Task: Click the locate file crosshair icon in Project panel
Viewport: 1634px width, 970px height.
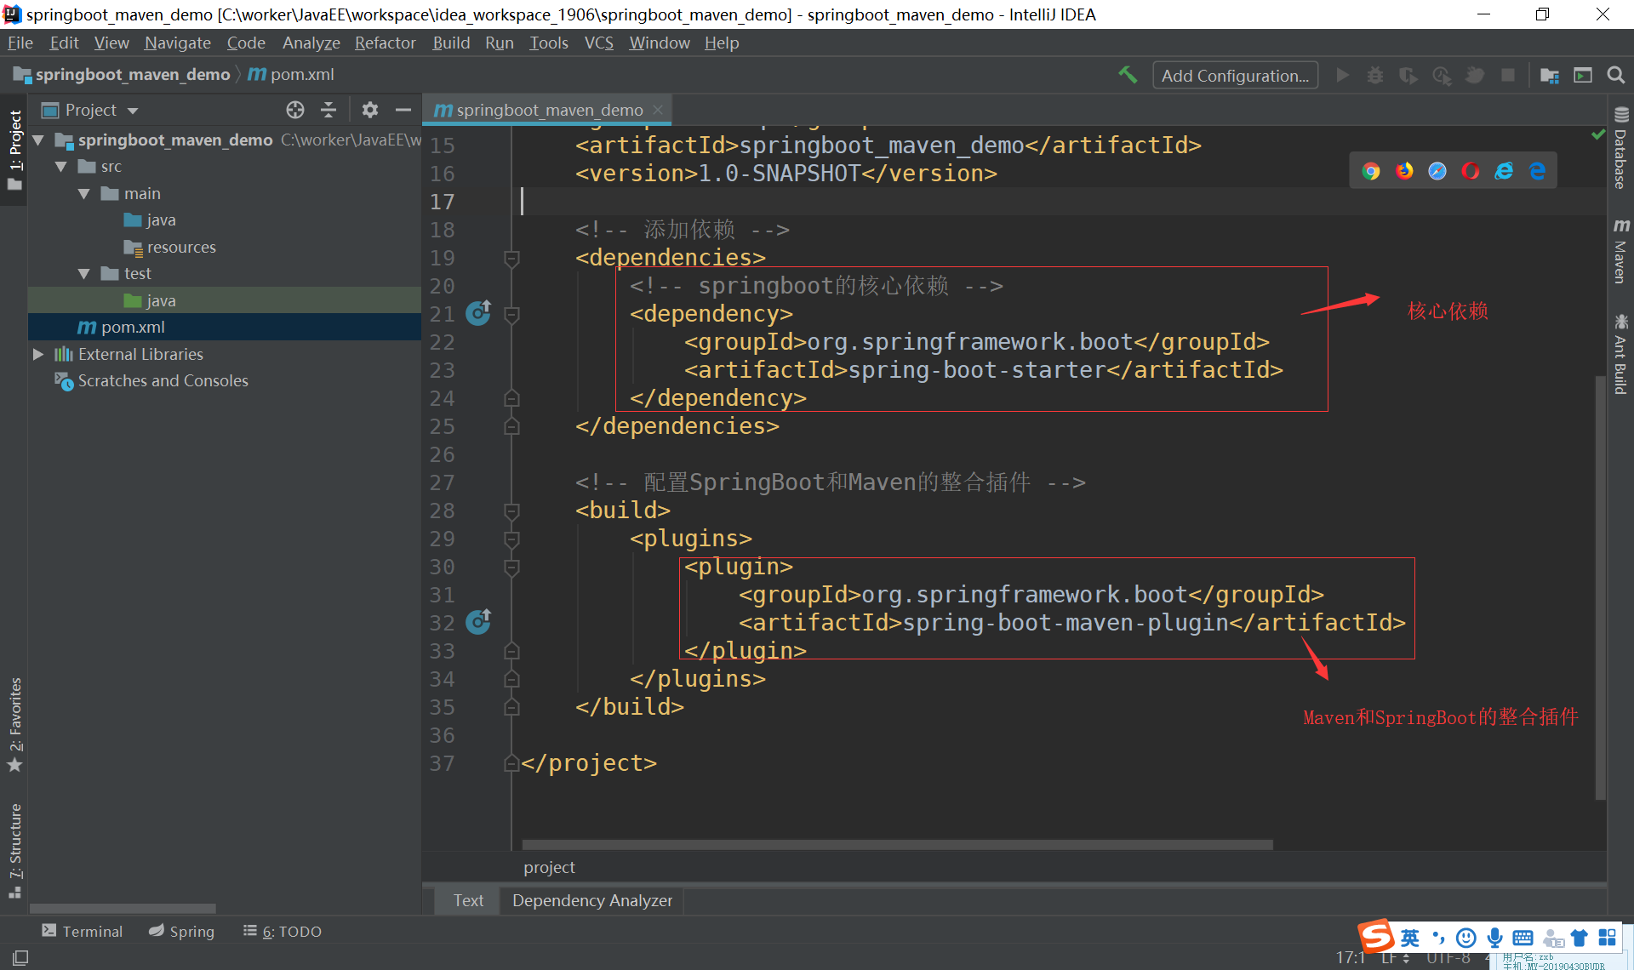Action: tap(295, 110)
